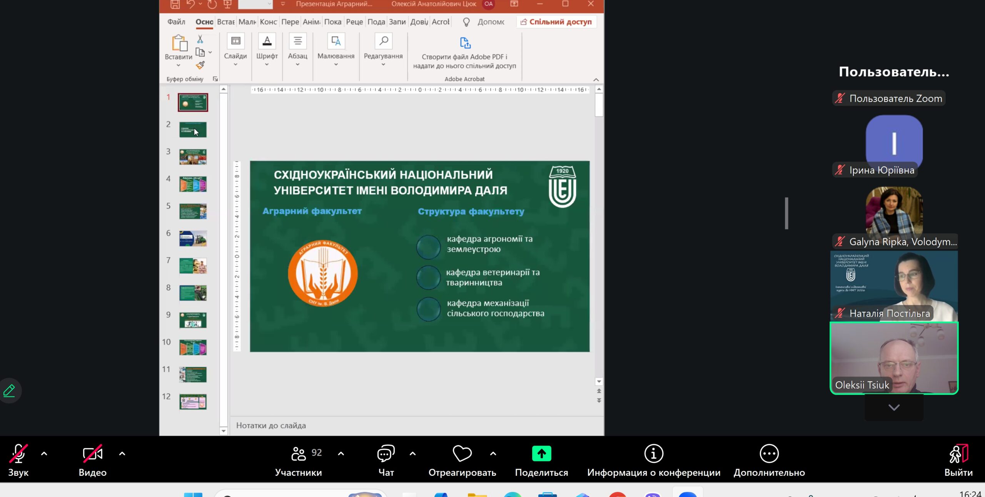This screenshot has width=985, height=497.
Task: Click the Create Adobe PDF share icon
Action: (465, 43)
